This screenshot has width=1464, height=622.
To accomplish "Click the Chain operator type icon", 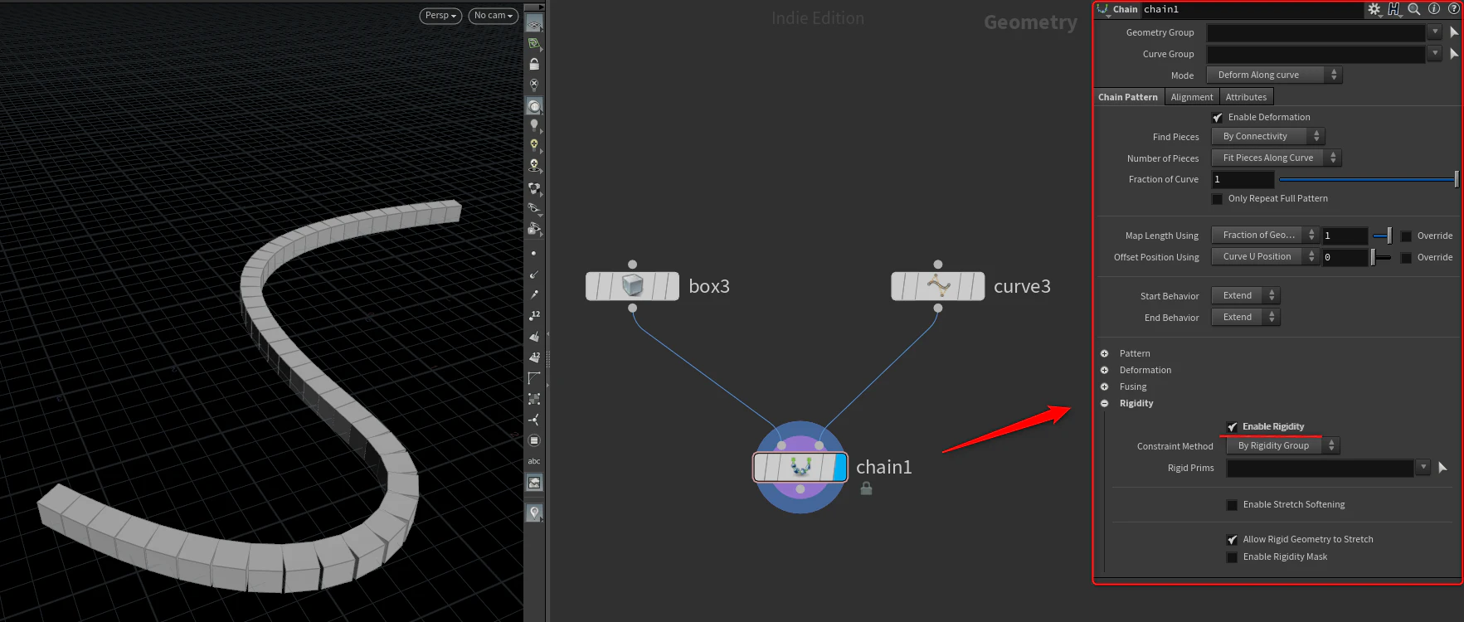I will pos(1102,9).
